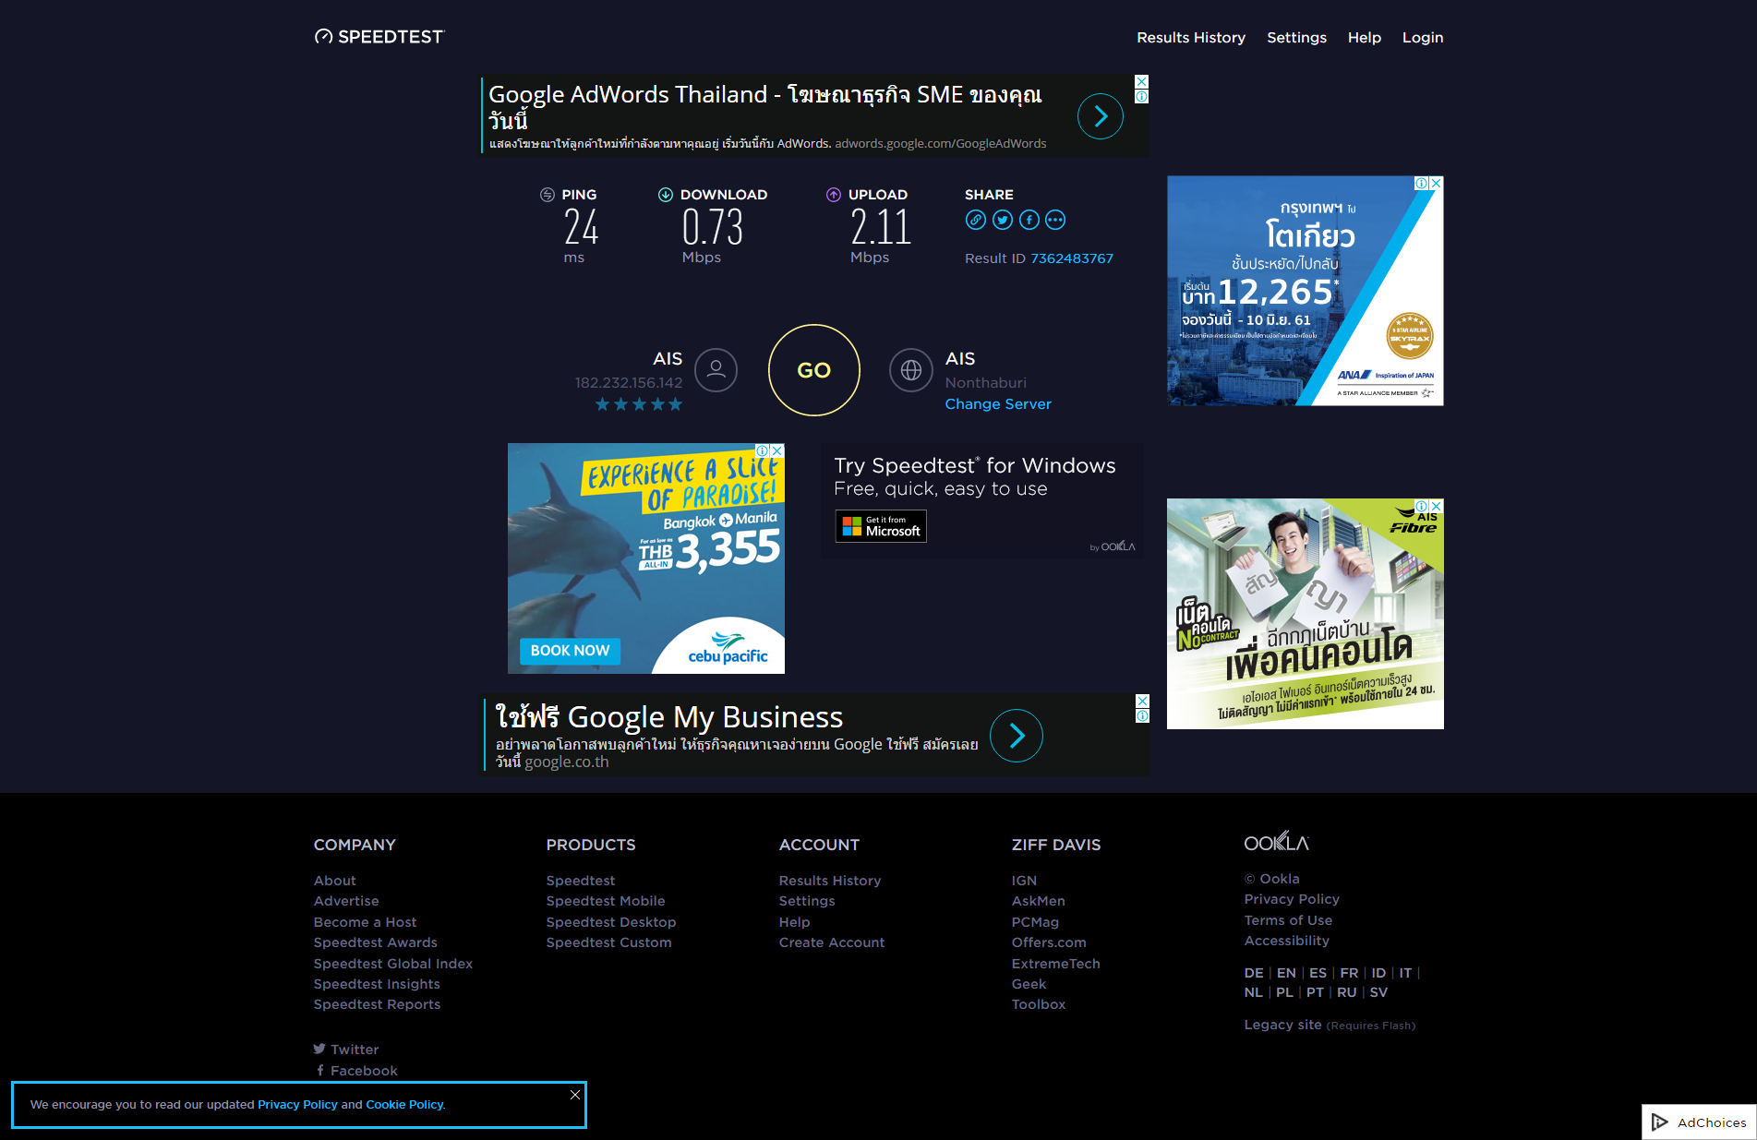Image resolution: width=1757 pixels, height=1140 pixels.
Task: Rate the ISP using the five stars
Action: (x=639, y=404)
